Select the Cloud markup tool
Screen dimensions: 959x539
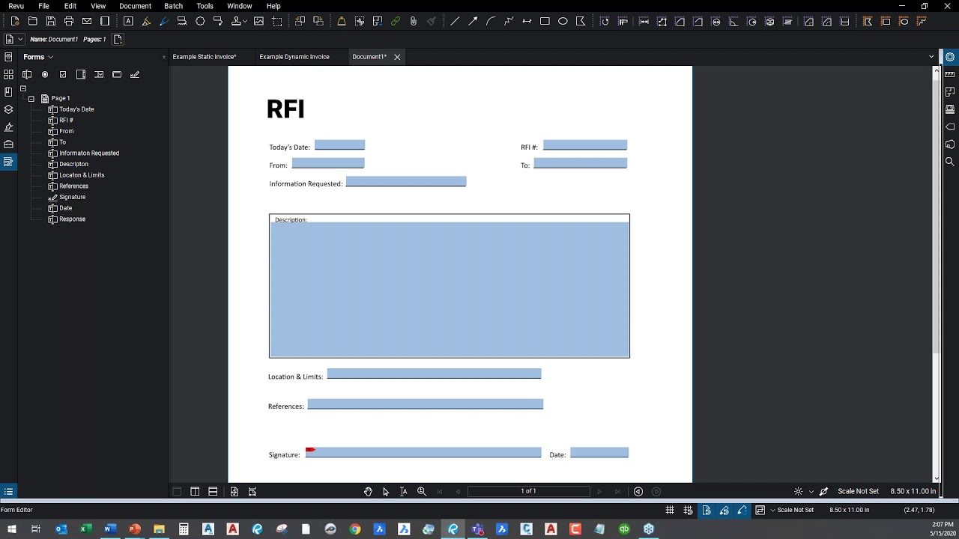(200, 22)
